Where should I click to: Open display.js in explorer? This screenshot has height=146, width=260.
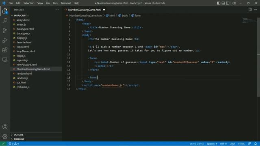pos(22,38)
